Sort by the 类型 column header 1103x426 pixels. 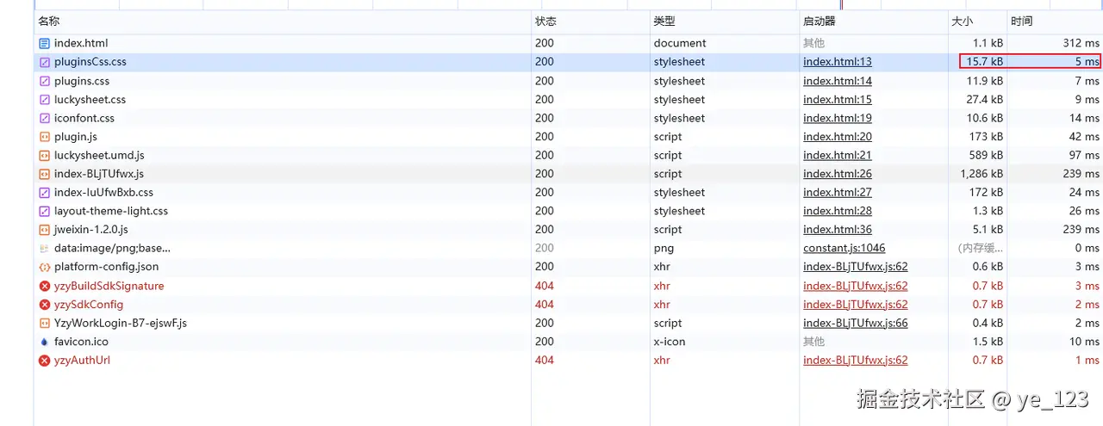click(x=664, y=22)
